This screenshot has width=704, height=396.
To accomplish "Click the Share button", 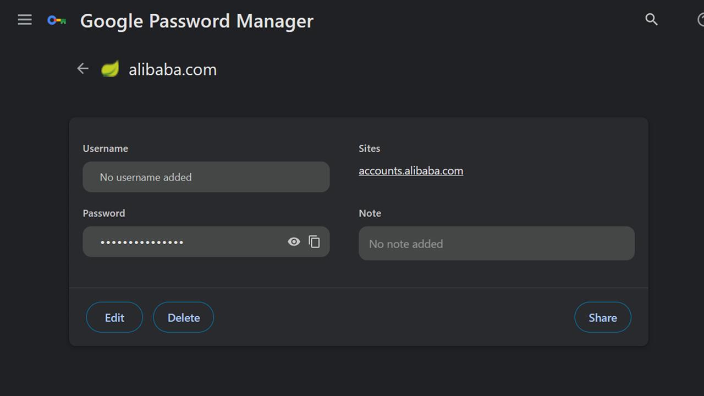I will 603,317.
